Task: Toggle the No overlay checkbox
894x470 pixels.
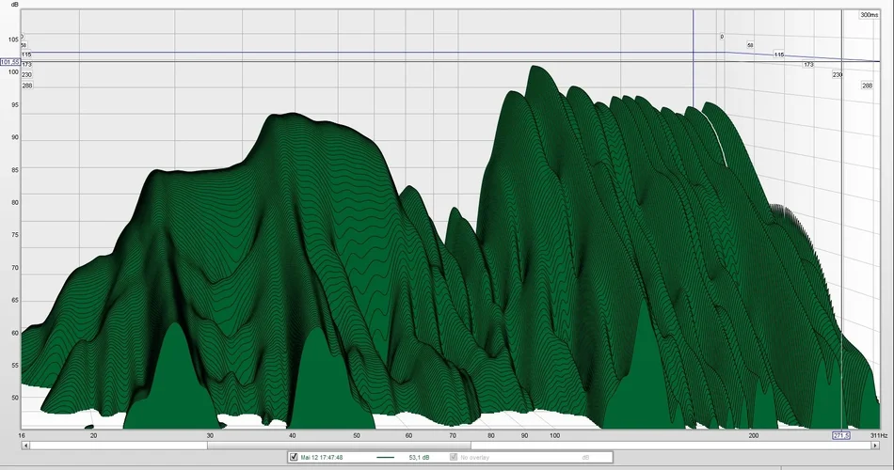Action: (454, 457)
